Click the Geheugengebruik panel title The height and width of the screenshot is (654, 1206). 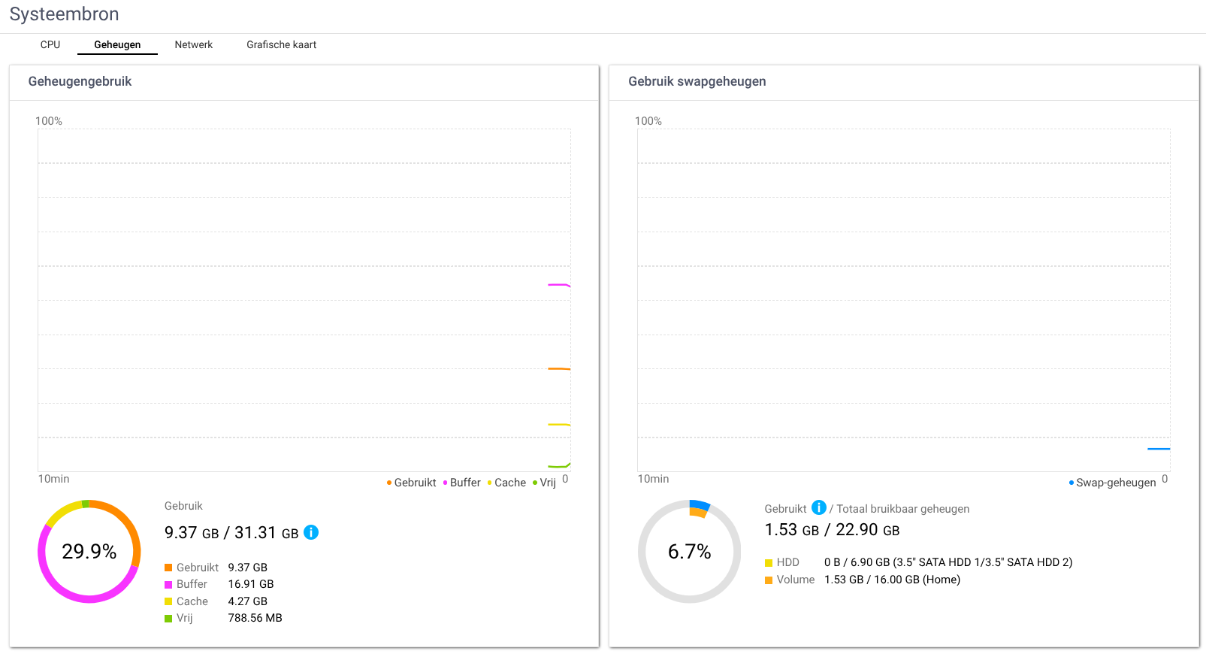(x=80, y=81)
